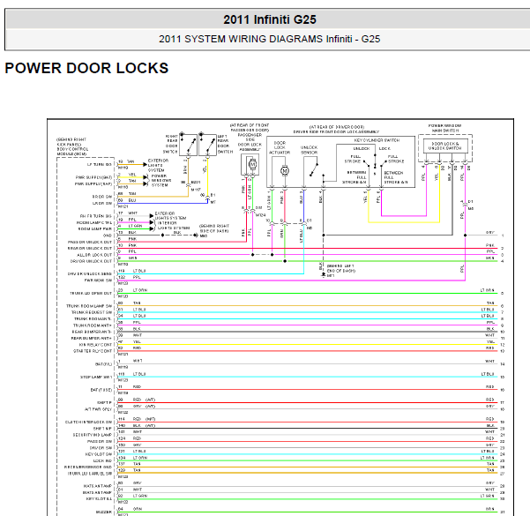Select the 'DRIVER SIDE FRONT DOOR LOCK ASSEMBLY' label
Screen dimensions: 530x516
336,132
